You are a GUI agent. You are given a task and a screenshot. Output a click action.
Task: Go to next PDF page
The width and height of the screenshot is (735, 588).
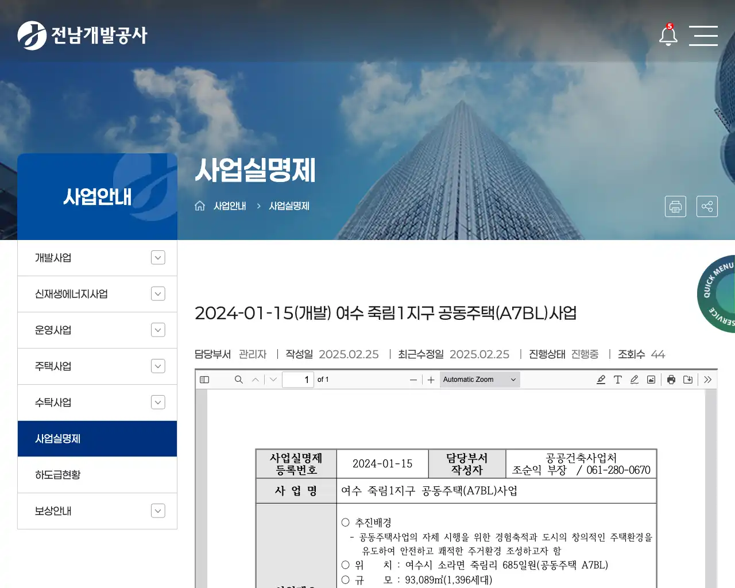pos(273,380)
